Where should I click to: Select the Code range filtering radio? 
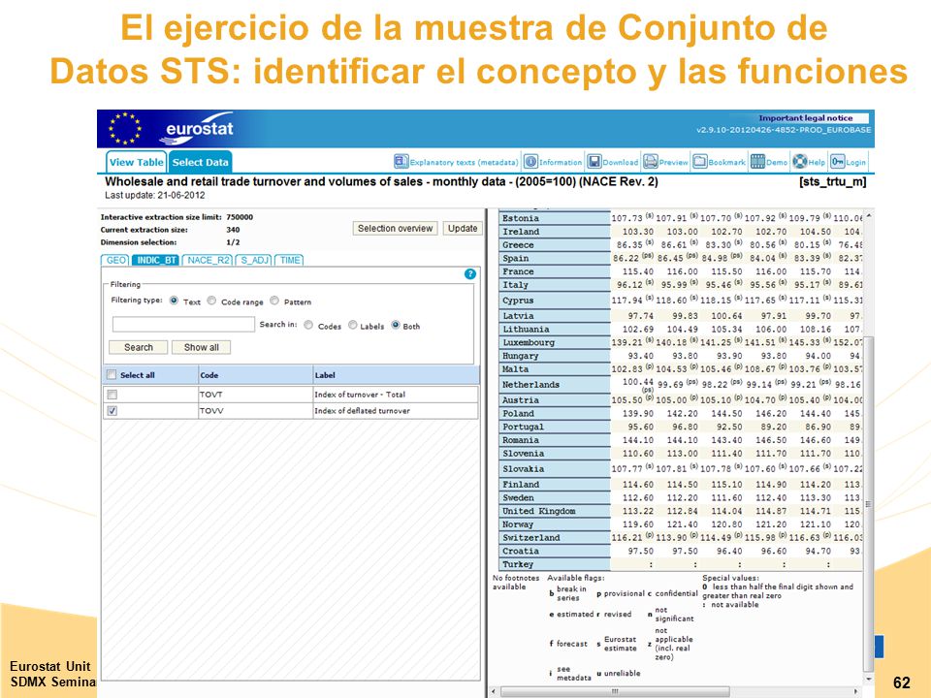211,301
